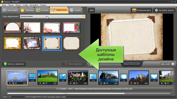Click the T text icon on slide 4

click(107, 83)
